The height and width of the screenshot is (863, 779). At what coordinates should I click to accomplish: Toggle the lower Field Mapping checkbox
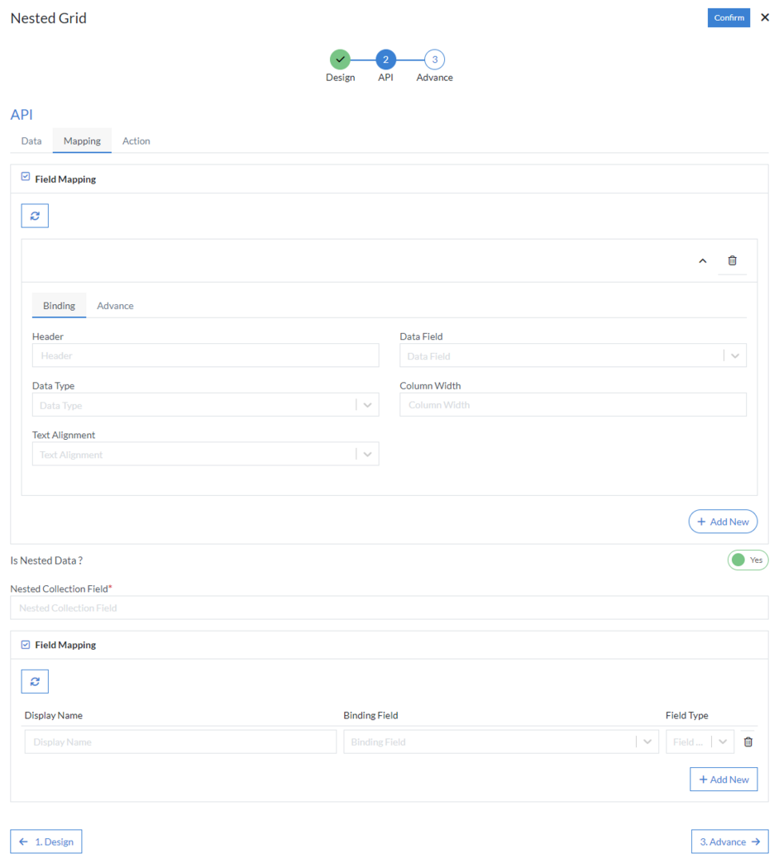26,644
